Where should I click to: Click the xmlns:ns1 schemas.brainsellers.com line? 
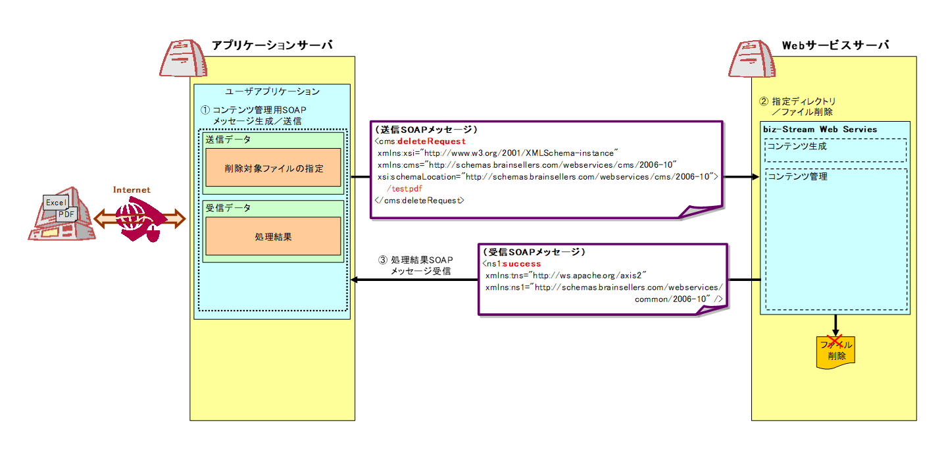coord(605,287)
